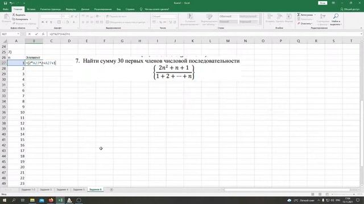
Task: Undo the last action in title bar
Action: click(x=11, y=3)
